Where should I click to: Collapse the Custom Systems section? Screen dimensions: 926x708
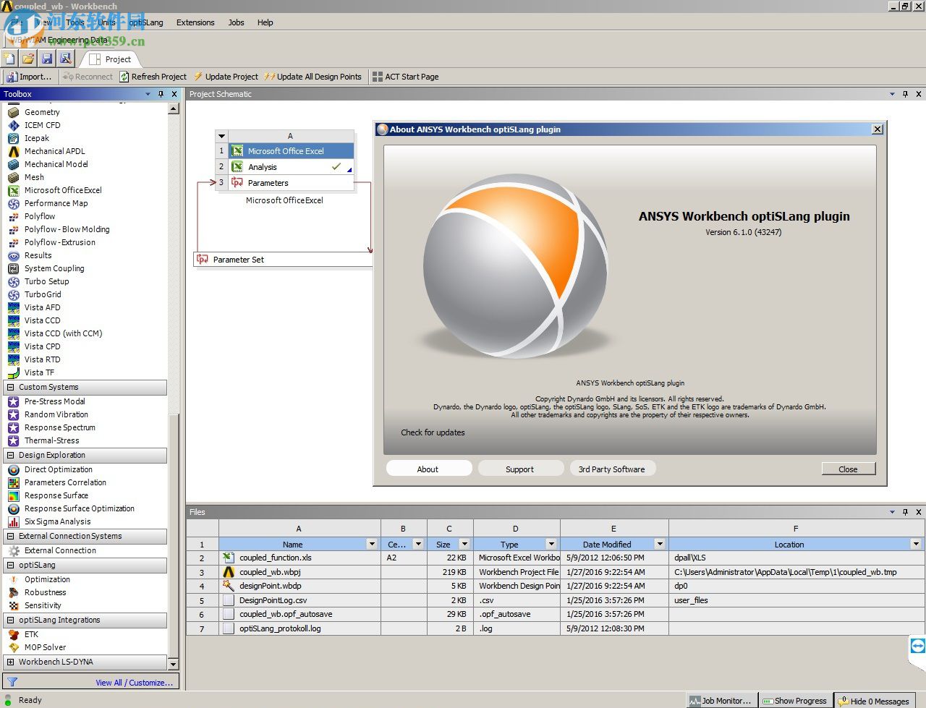(10, 387)
